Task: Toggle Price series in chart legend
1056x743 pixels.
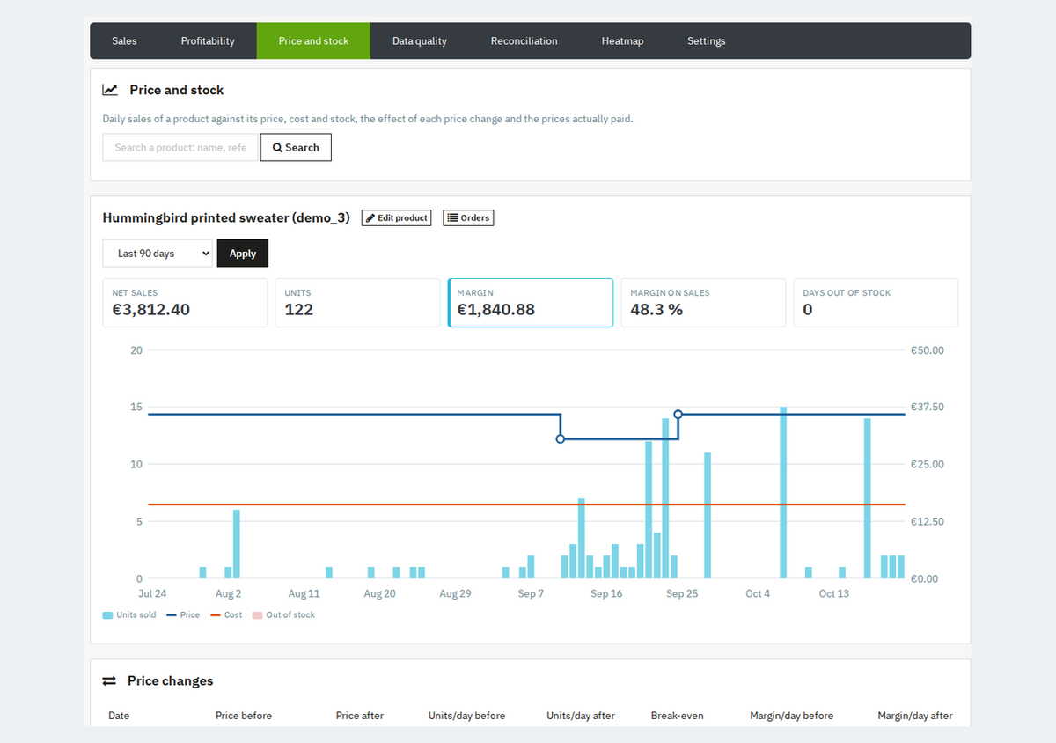Action: [x=183, y=614]
